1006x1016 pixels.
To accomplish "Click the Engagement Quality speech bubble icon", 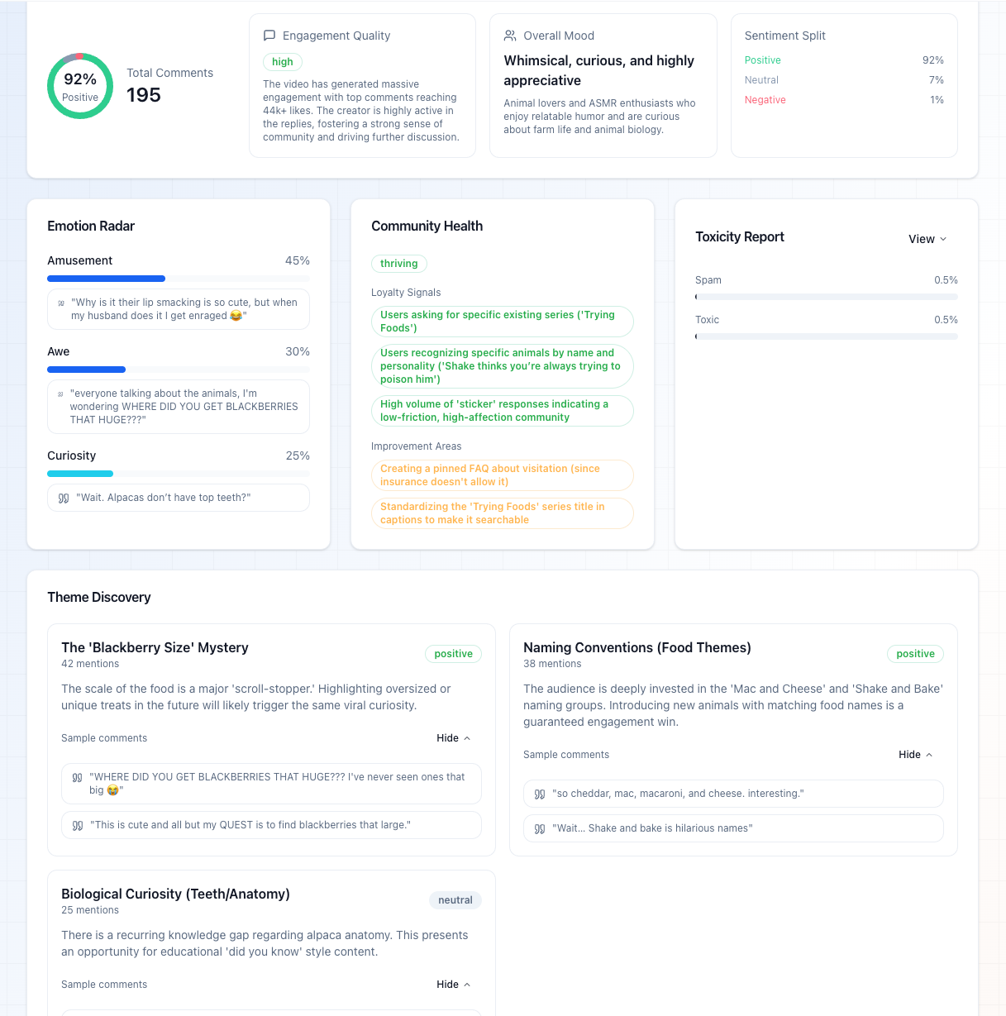I will point(269,36).
